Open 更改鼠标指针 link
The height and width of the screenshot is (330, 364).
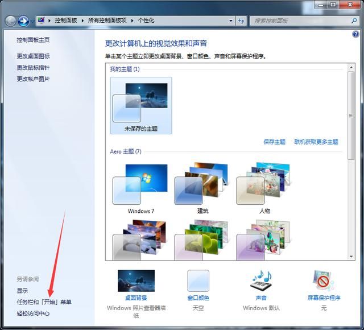tap(33, 68)
